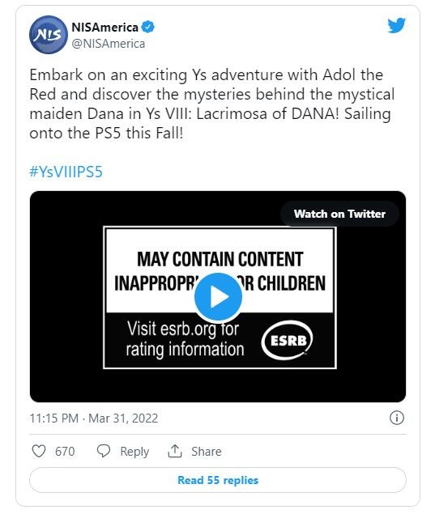Play the embedded video
Viewport: 435px width, 514px height.
(218, 297)
